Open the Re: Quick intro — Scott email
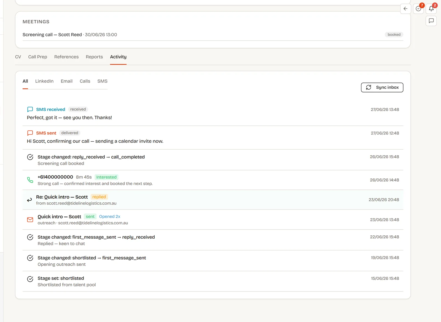This screenshot has height=322, width=441. tap(62, 197)
